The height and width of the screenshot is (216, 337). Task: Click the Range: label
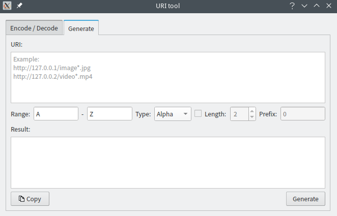[x=20, y=114]
